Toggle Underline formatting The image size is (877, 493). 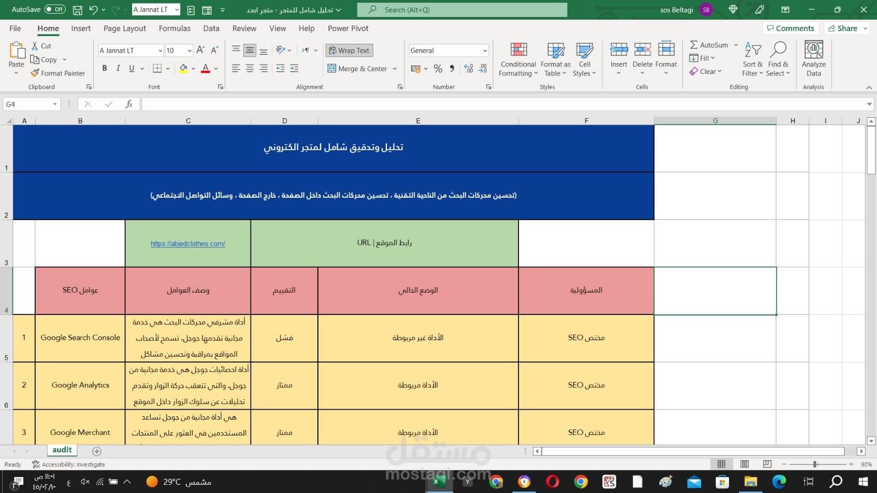click(132, 68)
